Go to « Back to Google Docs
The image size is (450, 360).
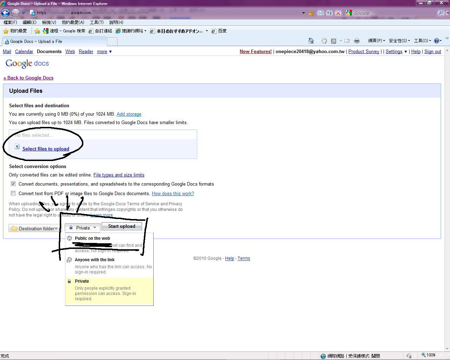(x=28, y=78)
